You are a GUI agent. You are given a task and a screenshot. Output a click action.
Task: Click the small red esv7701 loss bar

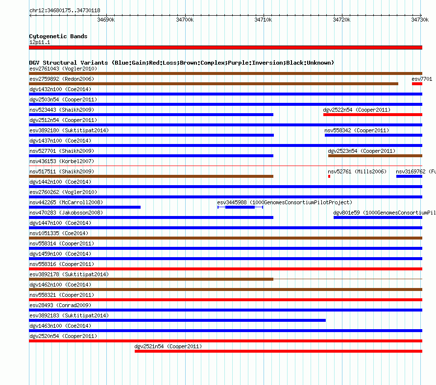click(417, 84)
